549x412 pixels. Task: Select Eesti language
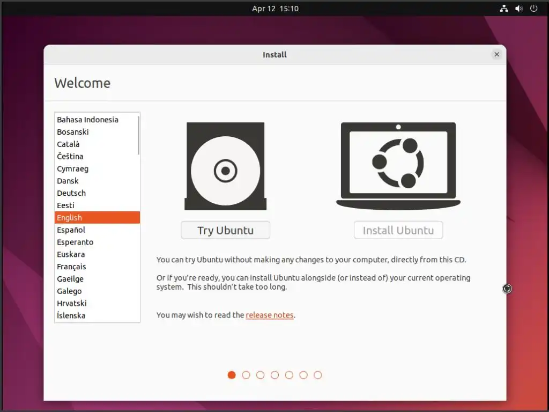(x=97, y=205)
